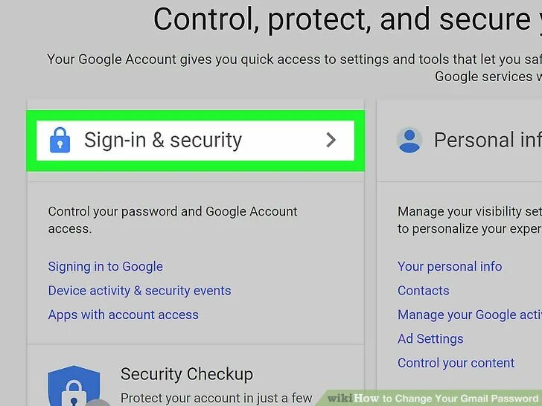Open Your personal info link
Screen dimensions: 542x406
click(450, 266)
